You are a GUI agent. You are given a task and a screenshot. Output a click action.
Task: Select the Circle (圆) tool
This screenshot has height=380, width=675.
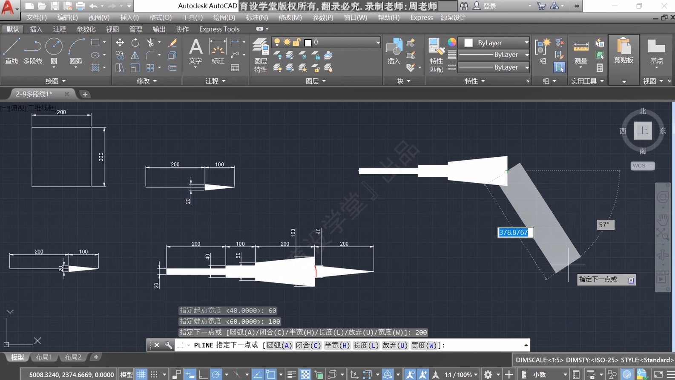click(x=54, y=50)
